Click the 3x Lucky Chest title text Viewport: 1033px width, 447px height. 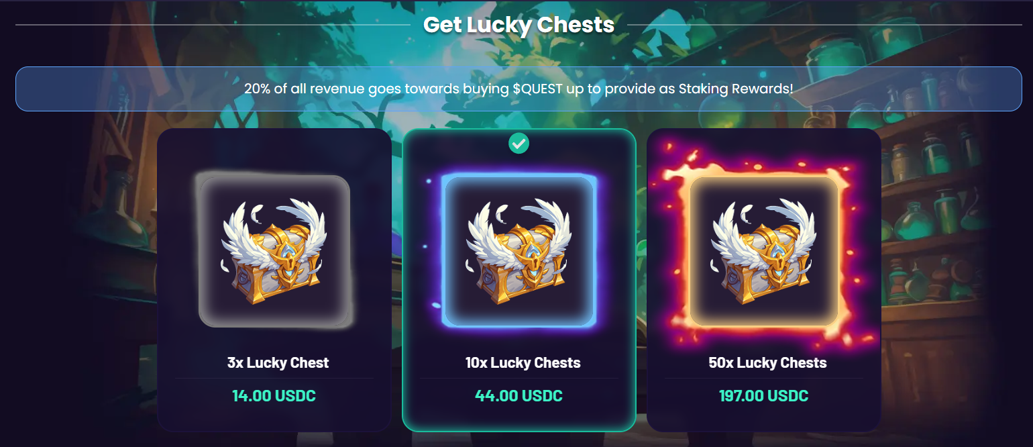point(278,363)
